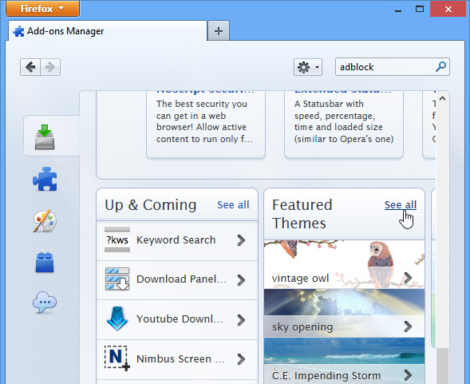Open the Firefox application menu

[42, 8]
